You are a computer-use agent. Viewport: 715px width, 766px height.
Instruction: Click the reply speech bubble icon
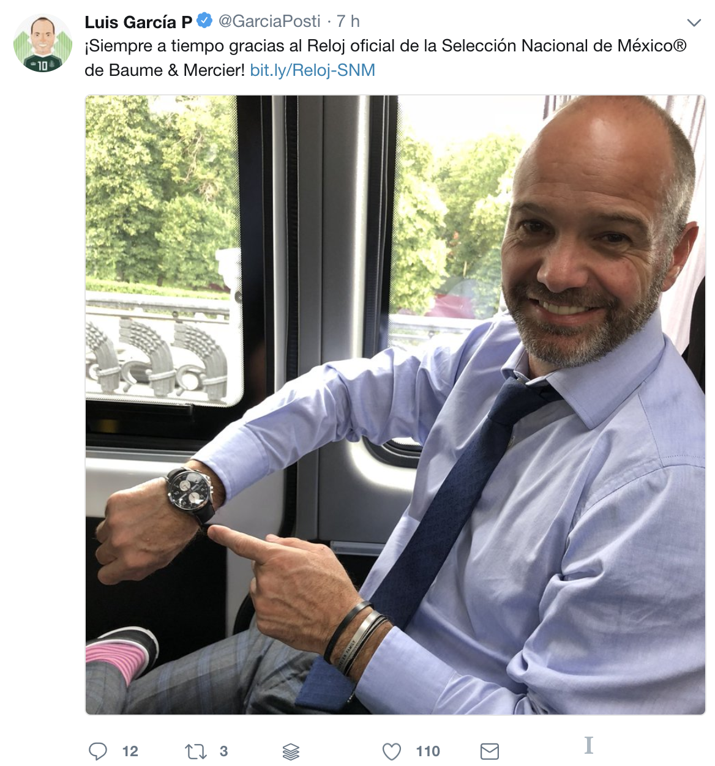point(98,751)
